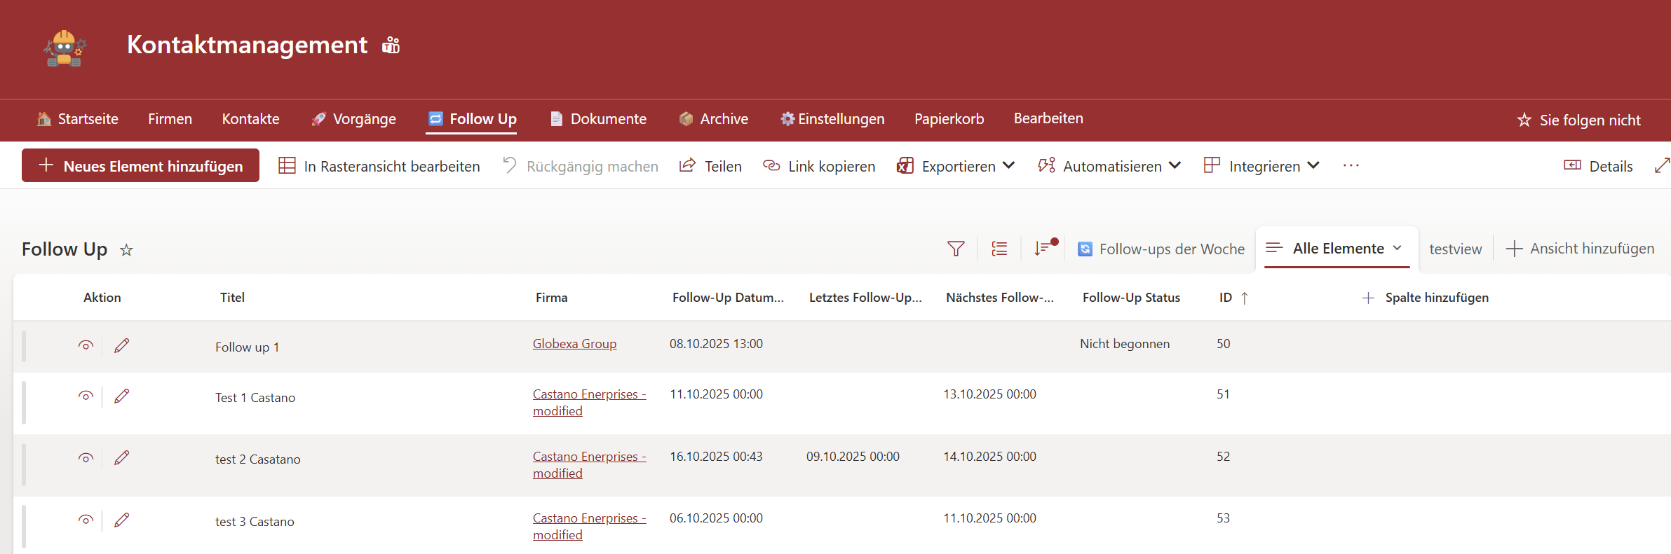The width and height of the screenshot is (1671, 554).
Task: Click the teams icon beside Kontaktmanagement title
Action: [x=391, y=46]
